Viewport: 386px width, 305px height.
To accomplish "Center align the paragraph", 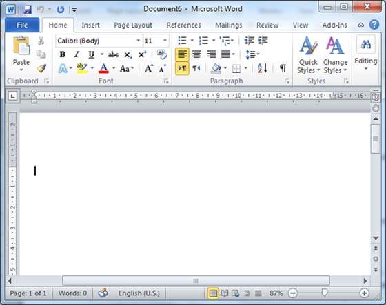I will click(x=196, y=54).
